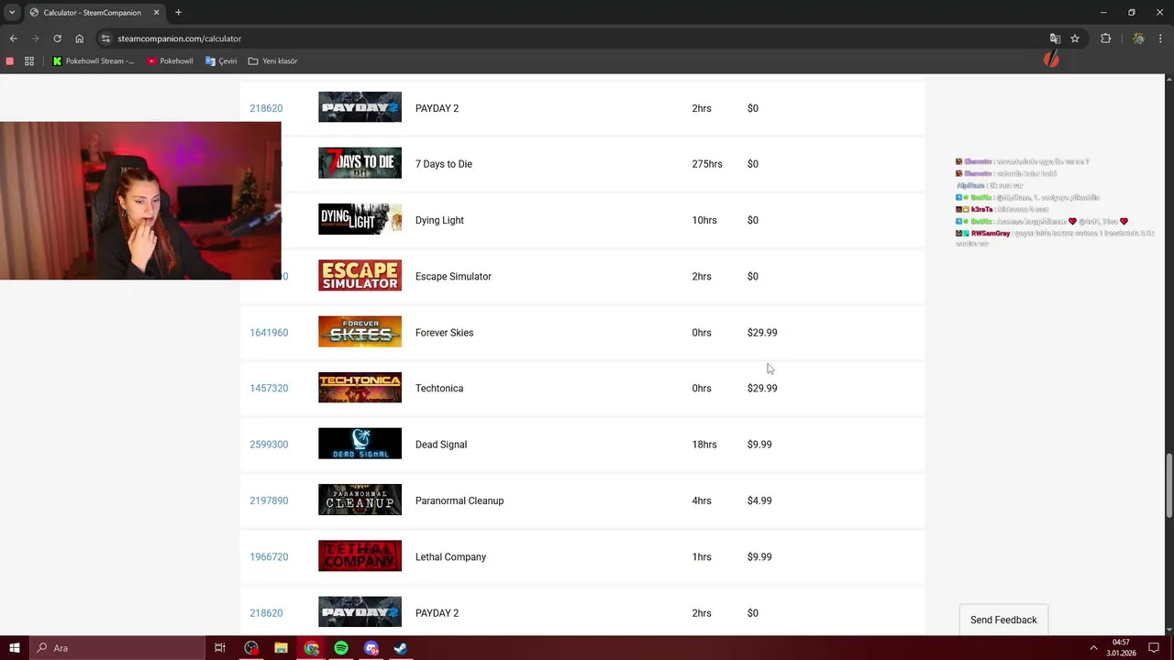Click app ID link 1641960
The width and height of the screenshot is (1174, 660).
pyautogui.click(x=269, y=333)
